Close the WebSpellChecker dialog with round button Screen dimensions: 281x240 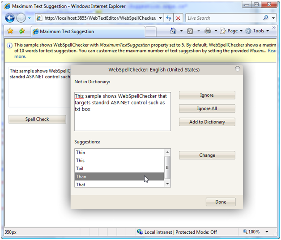[x=237, y=69]
